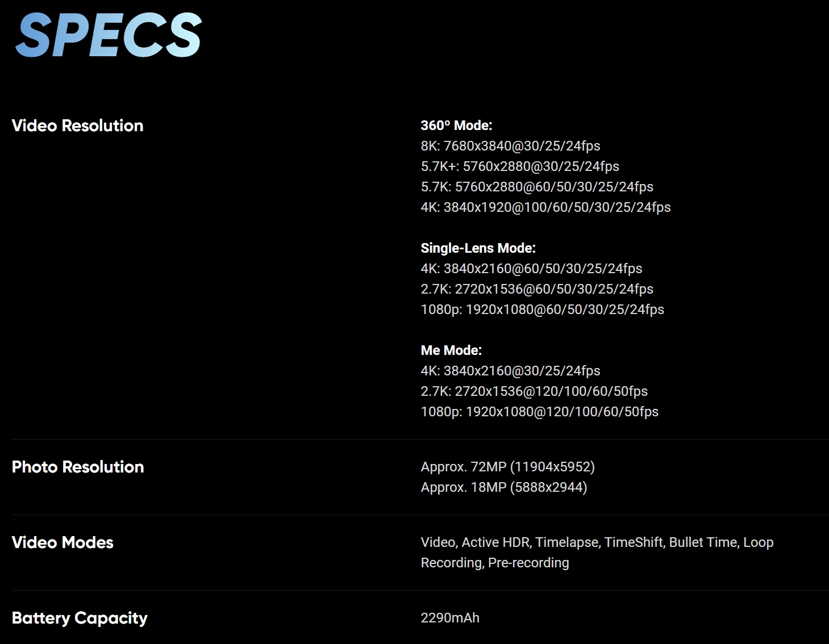Click the Approx. 18MP (5888x2944) text

point(504,487)
